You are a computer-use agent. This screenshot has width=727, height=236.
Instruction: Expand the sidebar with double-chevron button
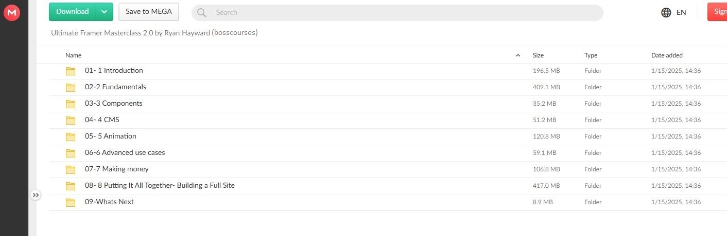36,195
